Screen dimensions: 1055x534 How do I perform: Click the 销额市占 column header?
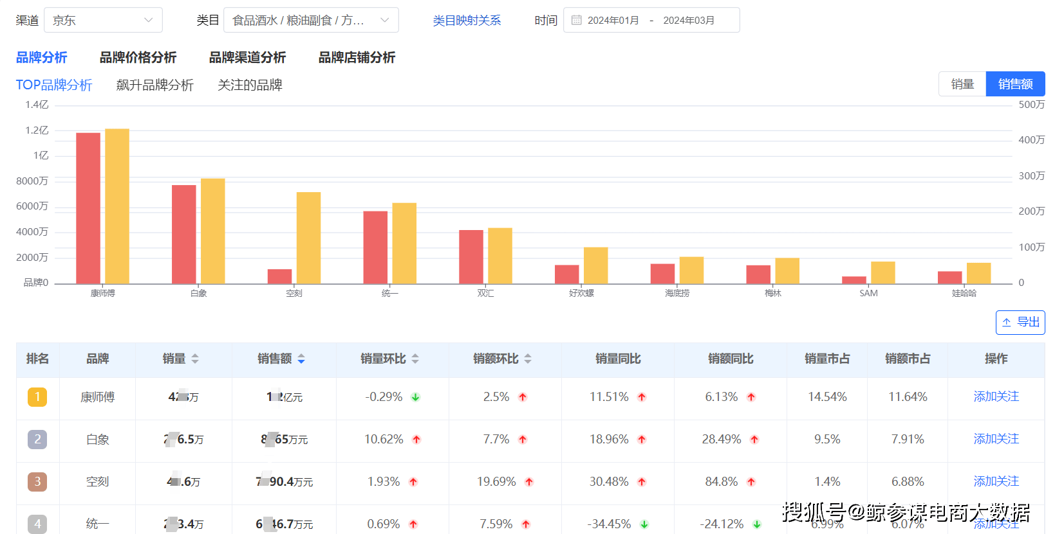coord(908,359)
